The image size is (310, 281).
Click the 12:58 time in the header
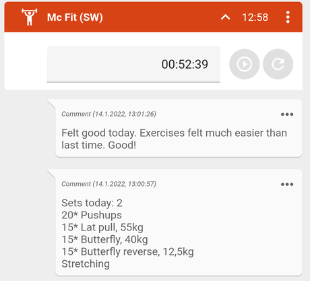tap(255, 18)
